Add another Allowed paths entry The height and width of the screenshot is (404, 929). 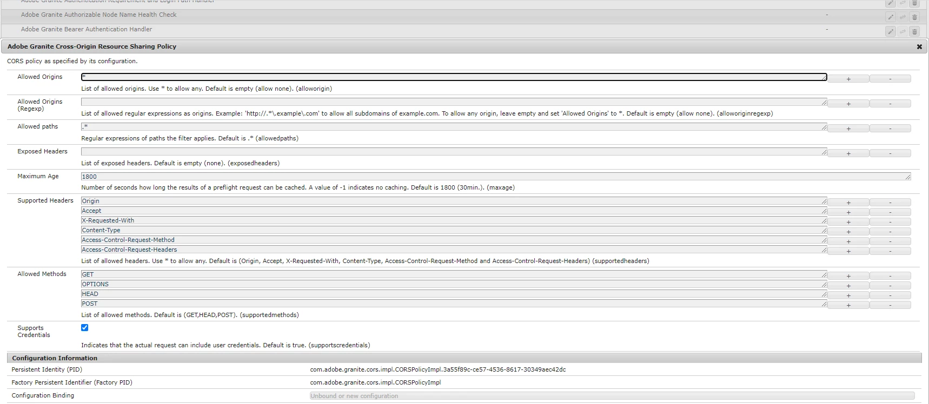[x=848, y=129]
